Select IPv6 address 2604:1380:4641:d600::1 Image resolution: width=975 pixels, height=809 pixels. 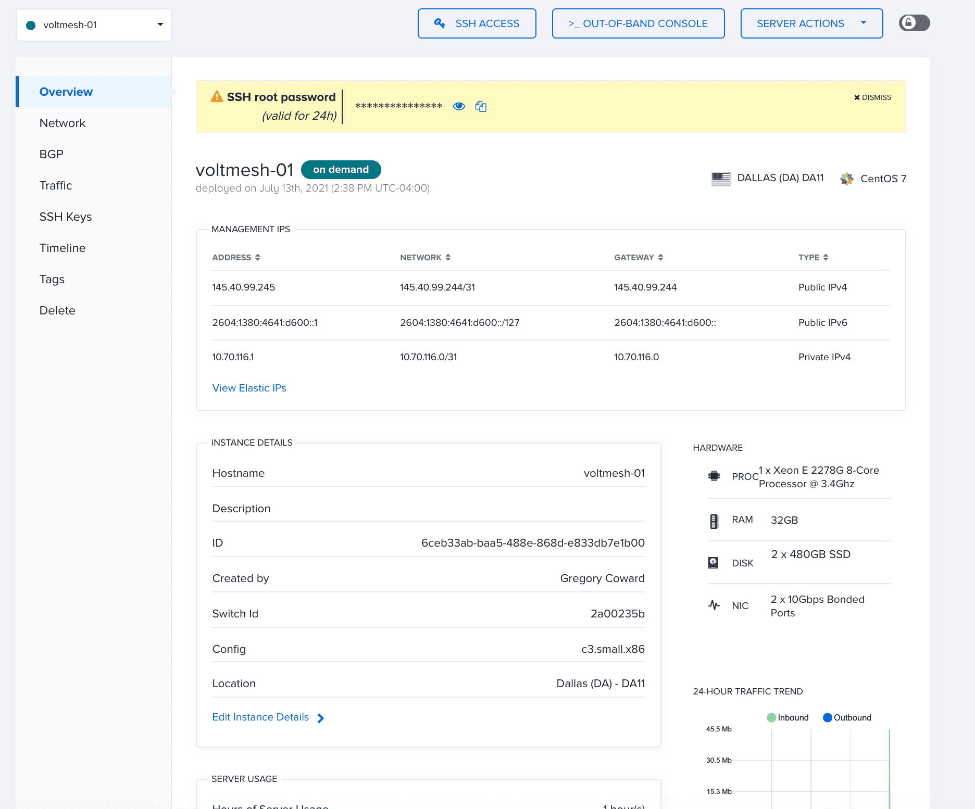coord(265,323)
